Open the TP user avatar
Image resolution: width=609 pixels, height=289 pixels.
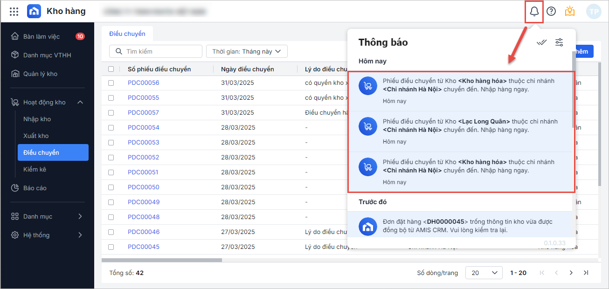594,12
